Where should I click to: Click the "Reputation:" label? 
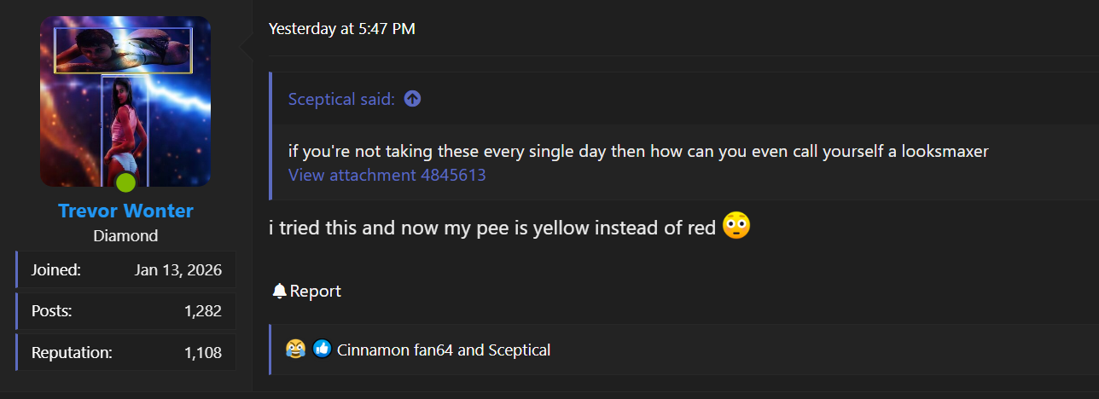tap(72, 352)
